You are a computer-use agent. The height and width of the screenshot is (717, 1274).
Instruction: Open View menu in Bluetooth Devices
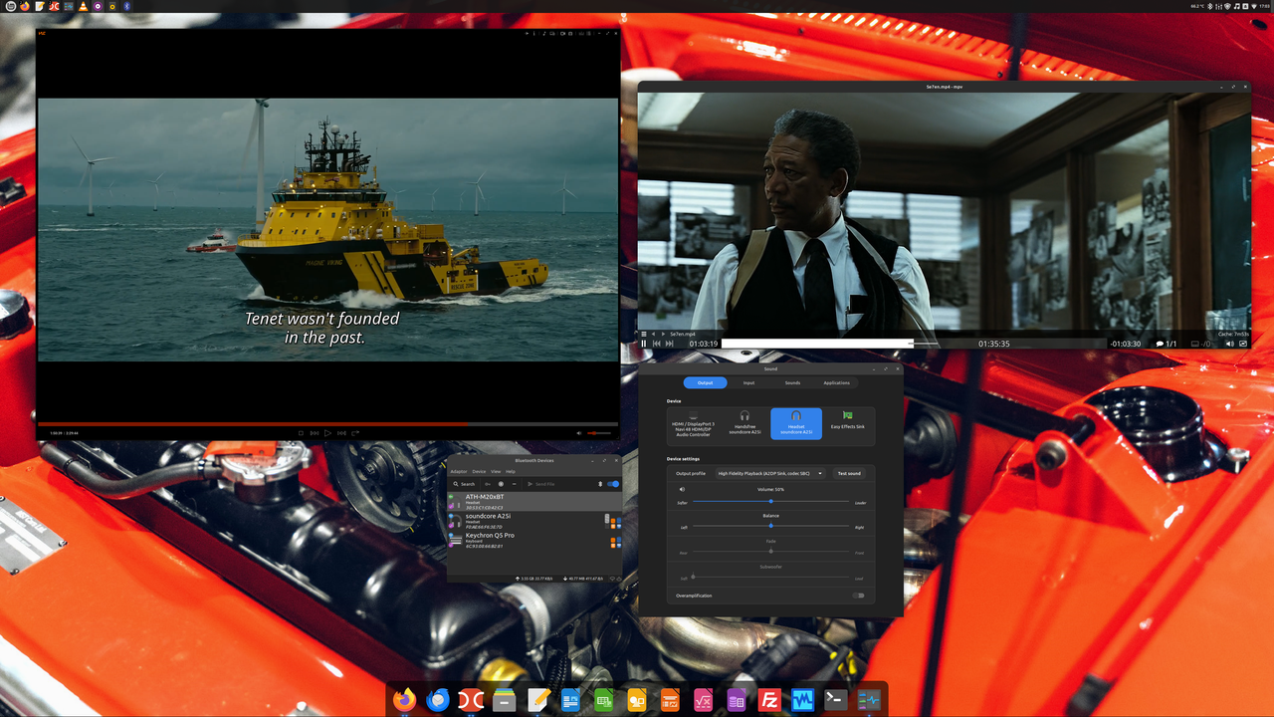496,471
